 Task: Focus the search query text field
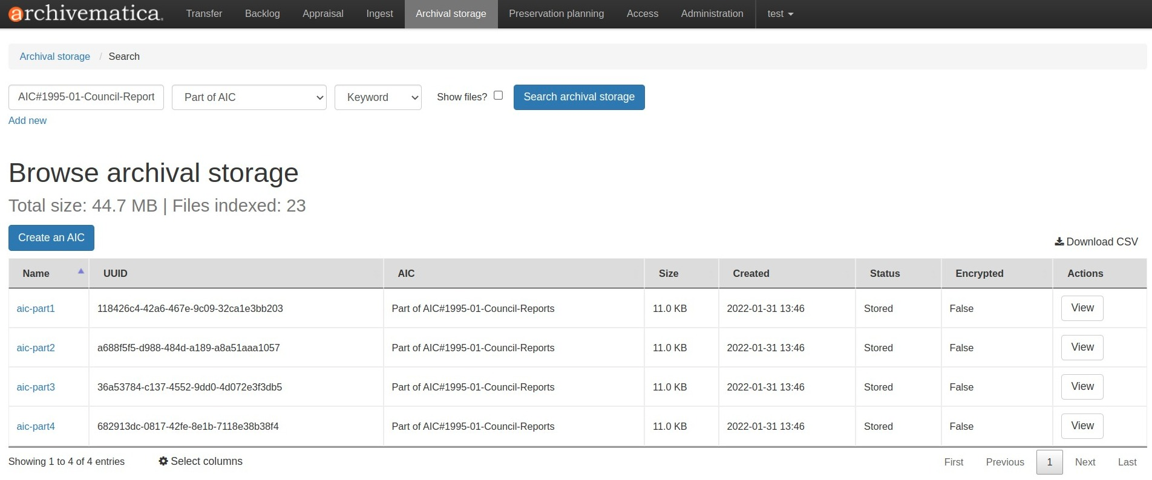pyautogui.click(x=86, y=97)
